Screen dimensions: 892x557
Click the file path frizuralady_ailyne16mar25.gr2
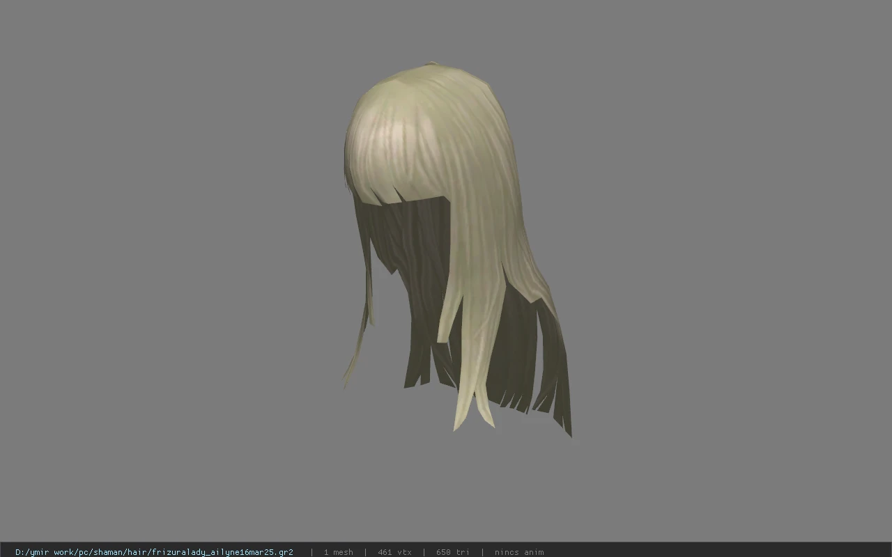pyautogui.click(x=154, y=552)
